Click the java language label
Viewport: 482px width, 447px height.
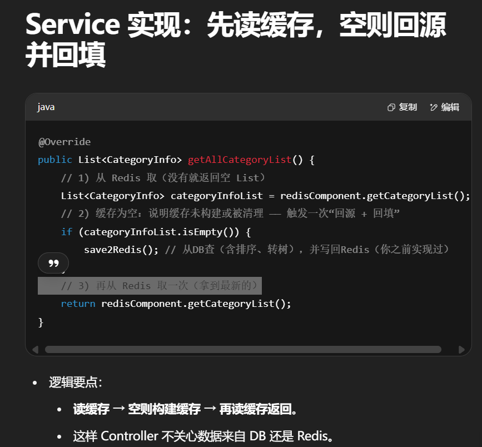[46, 107]
